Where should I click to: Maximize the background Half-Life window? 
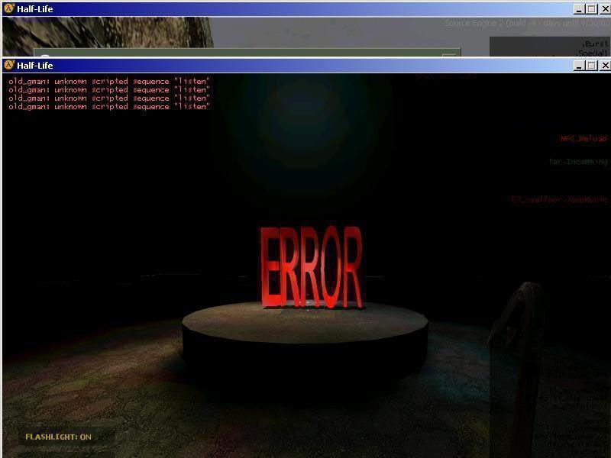[x=592, y=9]
